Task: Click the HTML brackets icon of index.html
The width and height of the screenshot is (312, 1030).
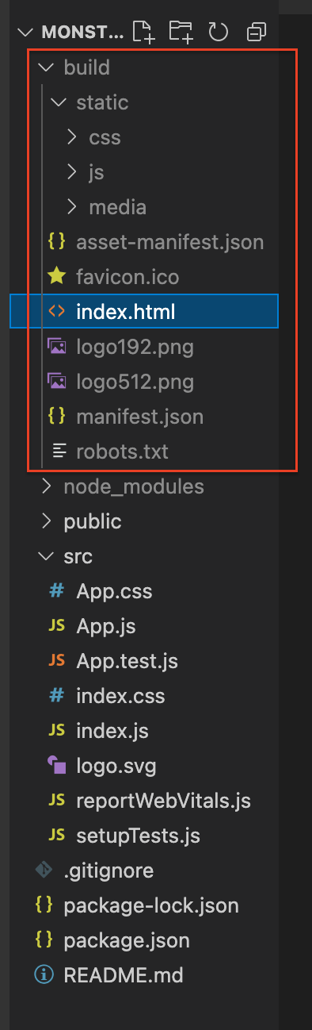Action: tap(57, 312)
